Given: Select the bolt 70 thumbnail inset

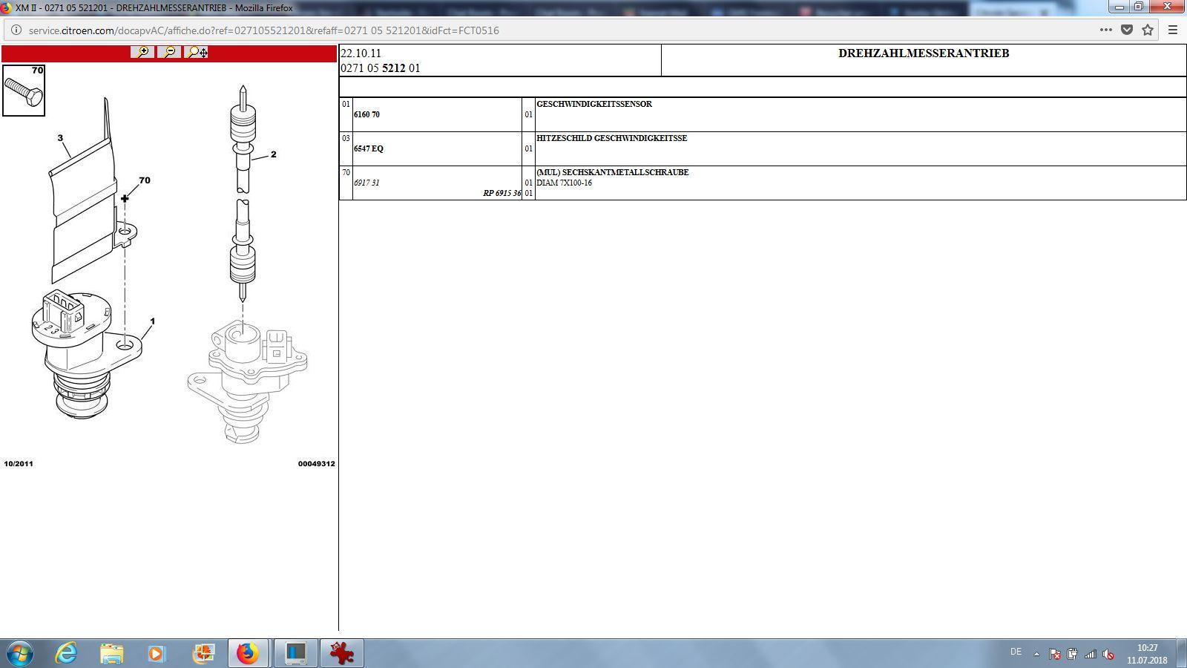Looking at the screenshot, I should pos(24,91).
